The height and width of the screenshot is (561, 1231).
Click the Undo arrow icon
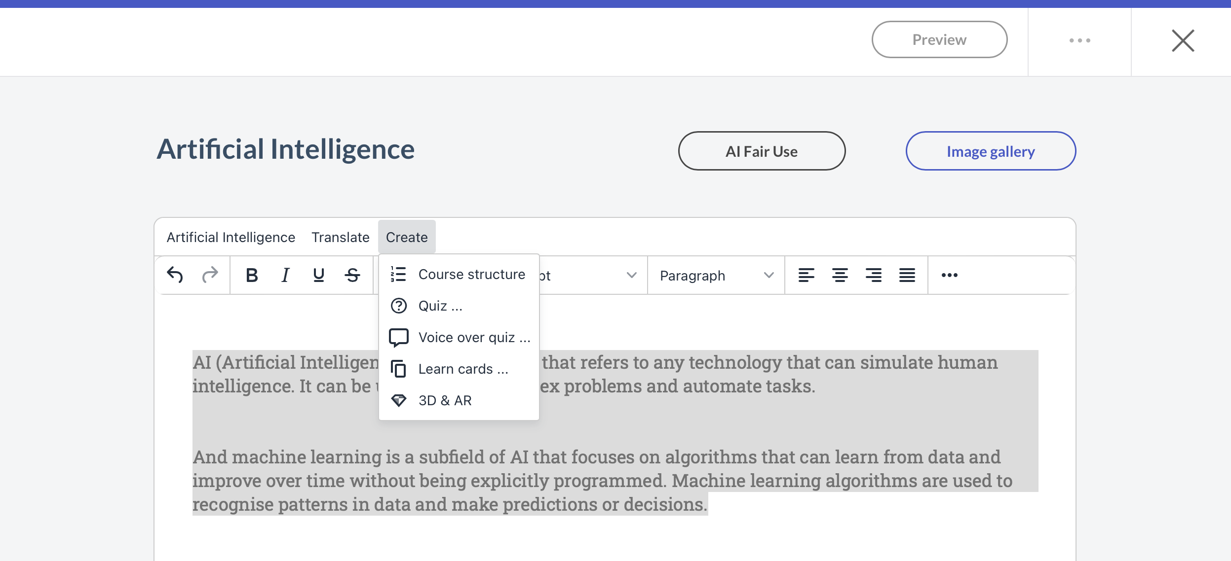tap(175, 275)
